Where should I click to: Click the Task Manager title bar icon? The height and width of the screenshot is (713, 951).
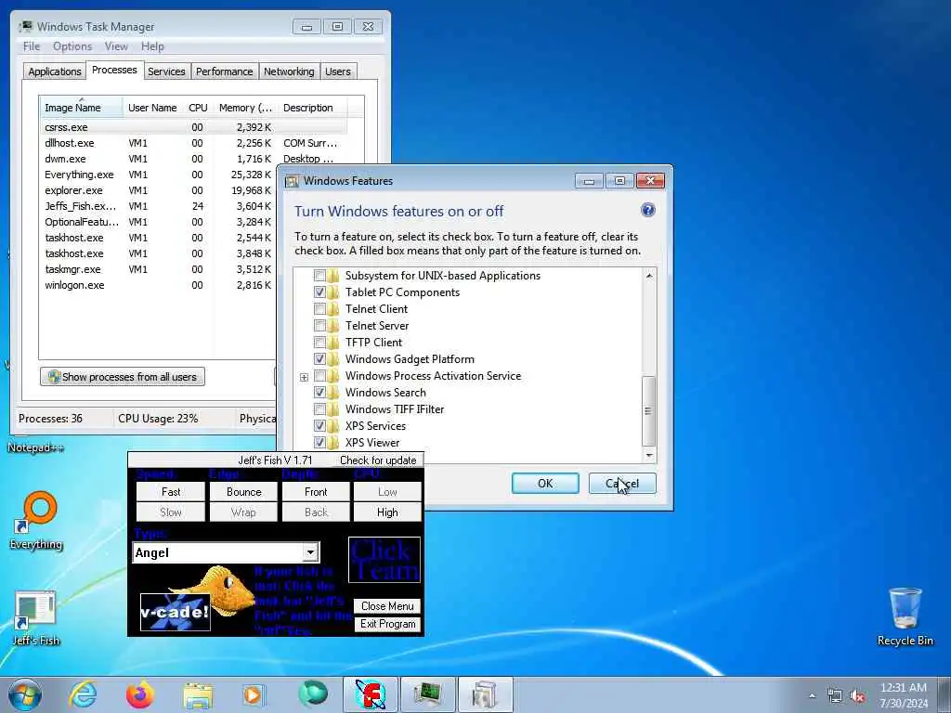(x=26, y=27)
